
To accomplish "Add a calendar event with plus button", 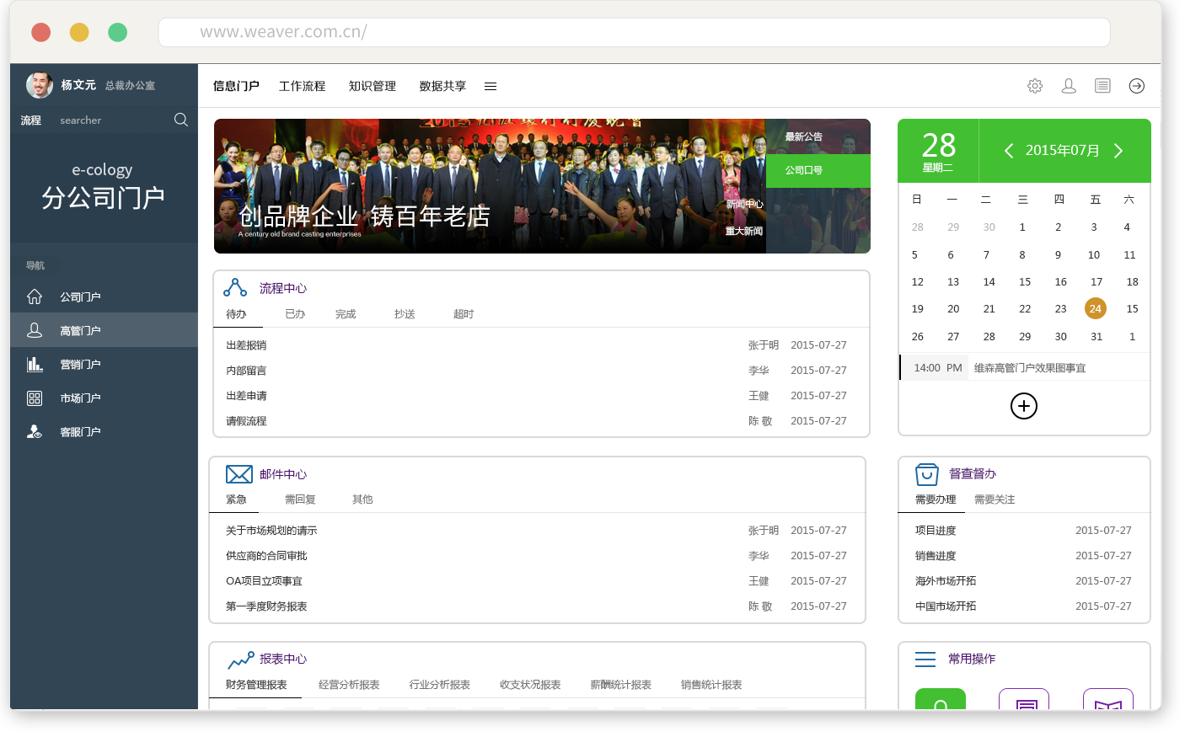I will point(1024,406).
